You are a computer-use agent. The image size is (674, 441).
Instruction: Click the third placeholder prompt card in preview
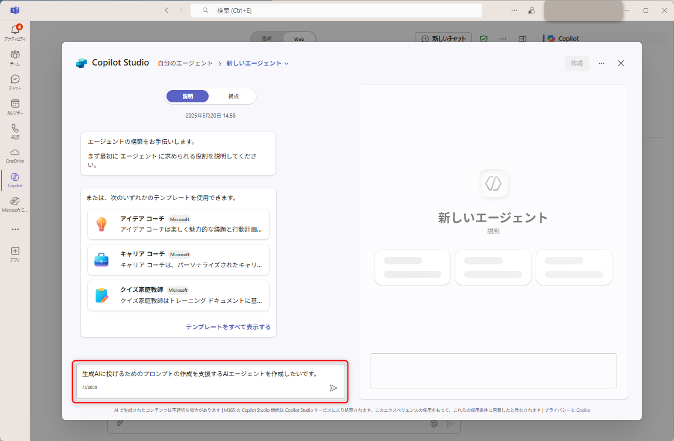pos(574,267)
